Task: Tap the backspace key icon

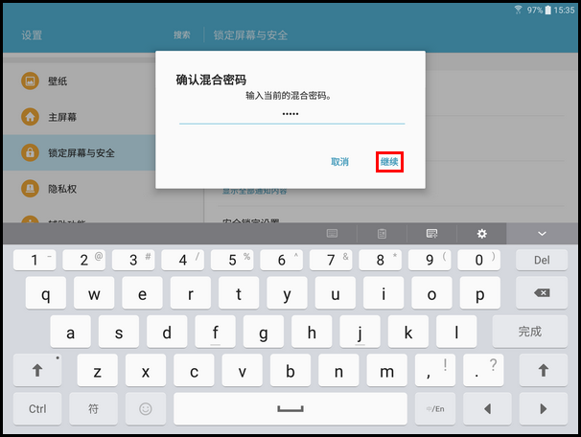Action: coord(542,293)
